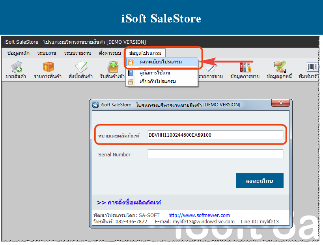Open the สั่งซื้อสินค้า notepad icon
323x245 pixels.
tap(81, 67)
